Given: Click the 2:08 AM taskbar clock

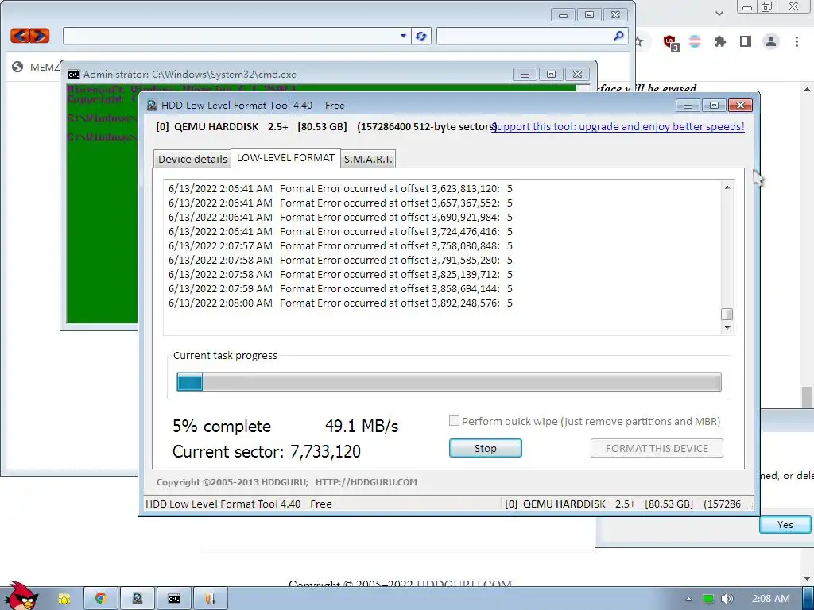Looking at the screenshot, I should click(771, 599).
